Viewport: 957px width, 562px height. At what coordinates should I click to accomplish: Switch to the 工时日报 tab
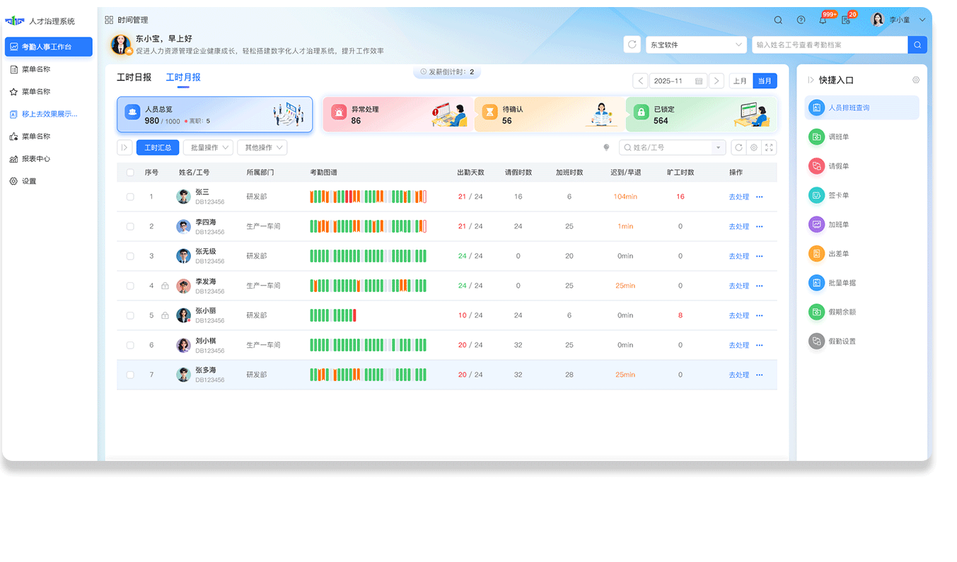134,77
